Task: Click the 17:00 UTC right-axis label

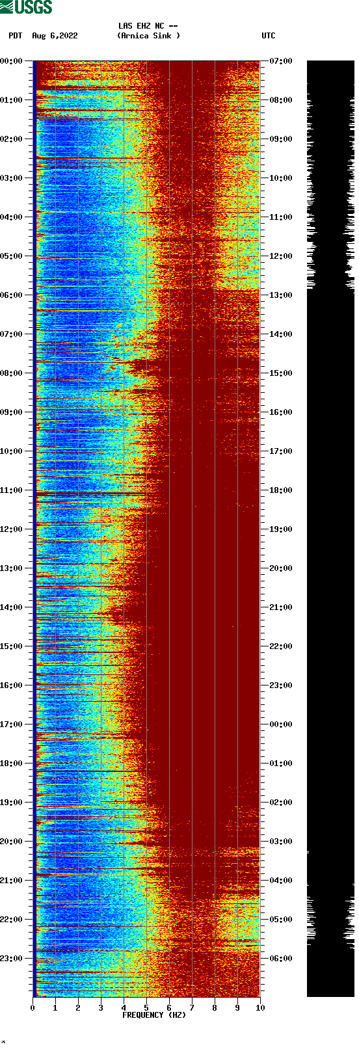Action: coord(281,451)
